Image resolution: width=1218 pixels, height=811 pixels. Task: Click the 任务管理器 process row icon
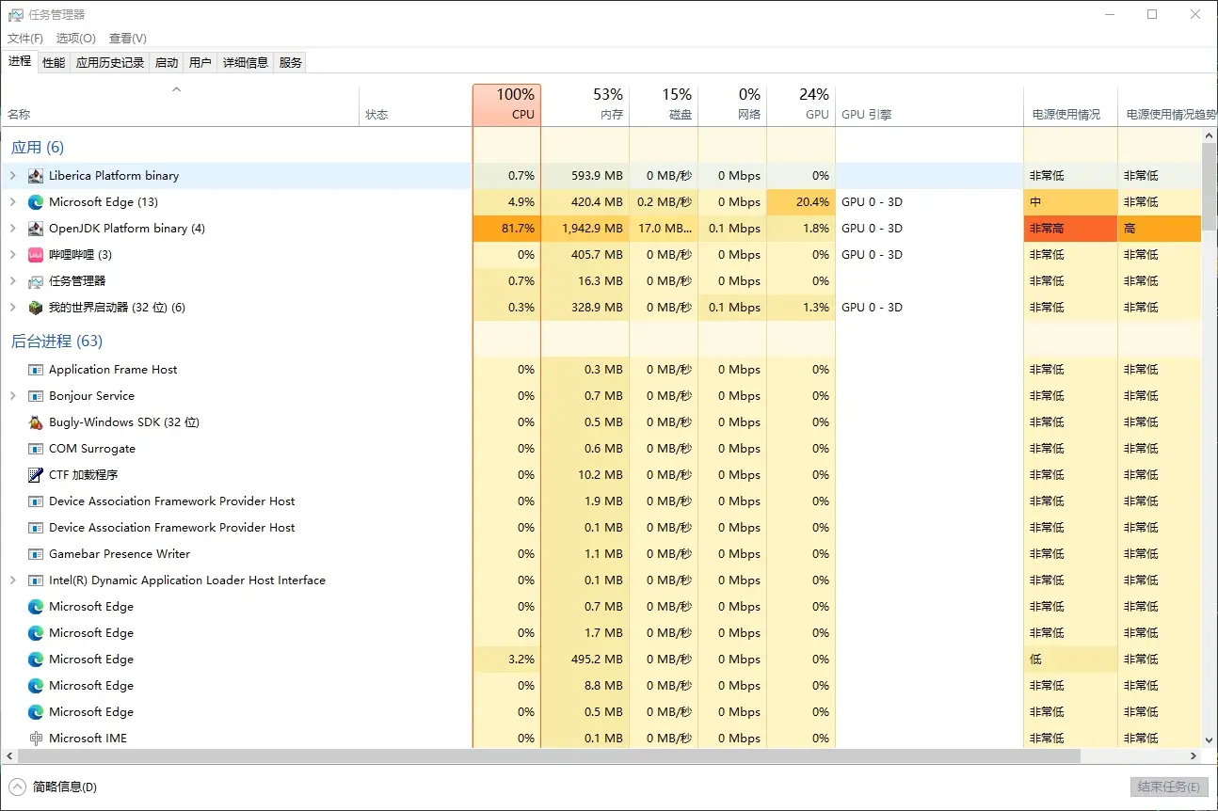(x=36, y=281)
